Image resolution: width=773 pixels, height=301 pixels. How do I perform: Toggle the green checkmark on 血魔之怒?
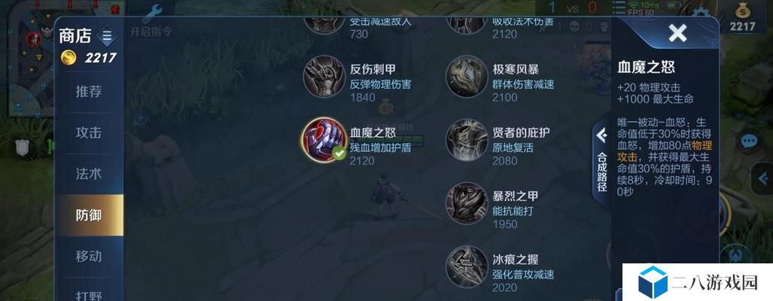tap(339, 154)
